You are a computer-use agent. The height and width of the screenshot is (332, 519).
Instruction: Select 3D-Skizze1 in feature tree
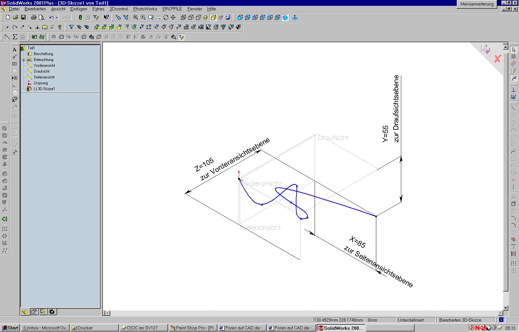click(46, 89)
